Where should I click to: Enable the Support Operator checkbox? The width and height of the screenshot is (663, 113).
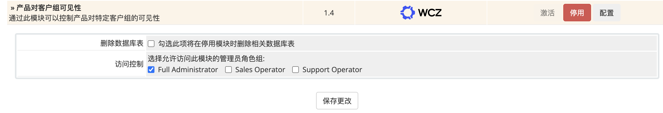(x=296, y=70)
